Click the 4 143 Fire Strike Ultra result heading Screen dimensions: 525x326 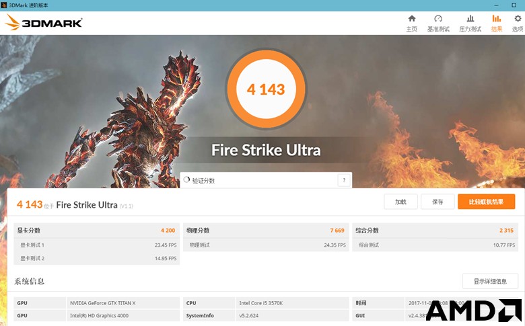pos(75,204)
